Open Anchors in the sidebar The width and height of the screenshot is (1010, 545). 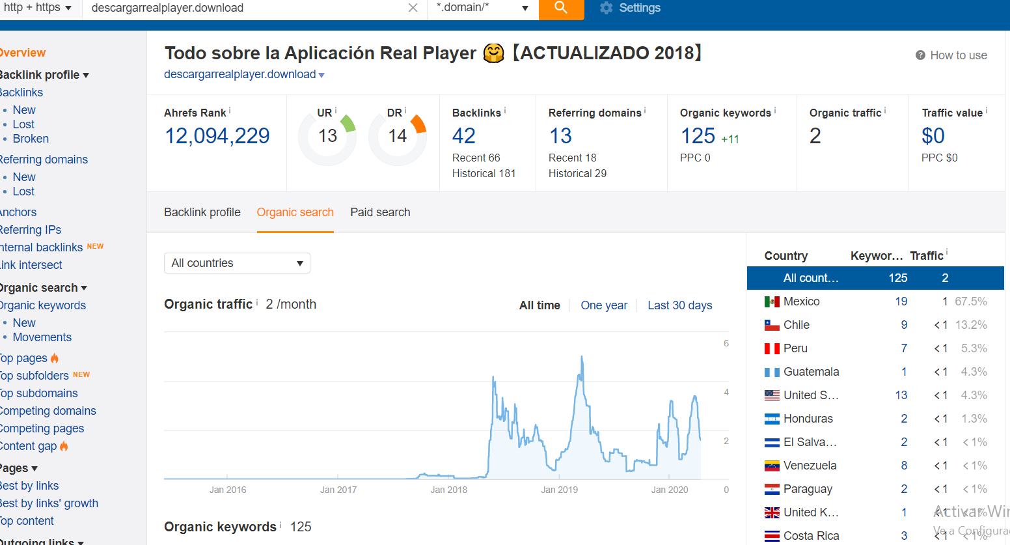click(18, 212)
